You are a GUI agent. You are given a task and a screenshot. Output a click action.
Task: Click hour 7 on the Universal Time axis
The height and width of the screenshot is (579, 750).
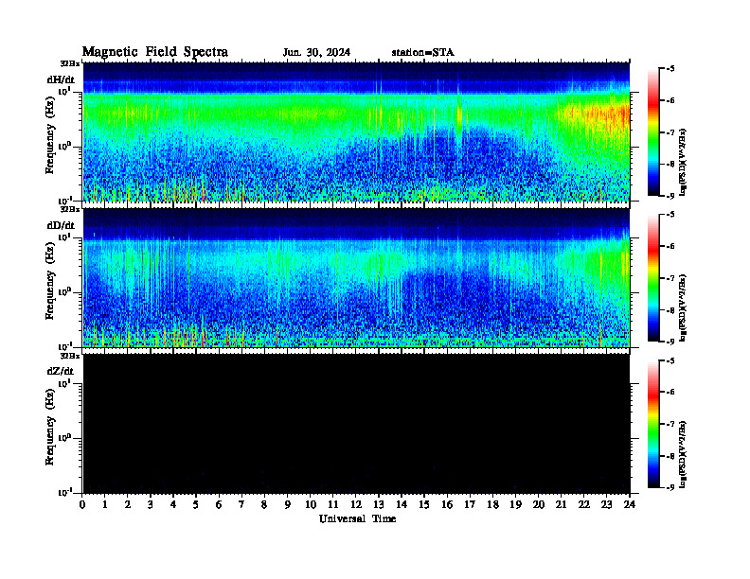click(241, 505)
